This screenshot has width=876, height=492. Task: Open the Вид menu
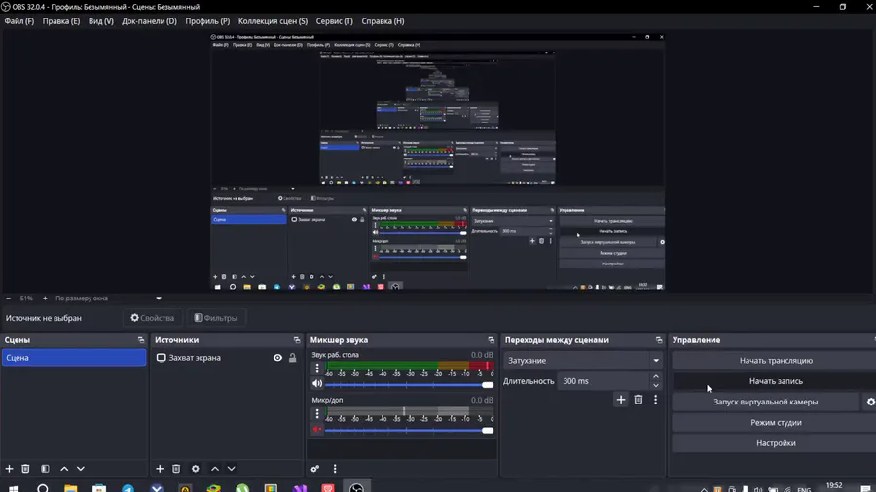pos(100,21)
